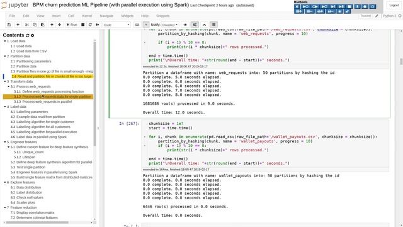
Task: Open the command palette keyboard icon
Action: 137,25
